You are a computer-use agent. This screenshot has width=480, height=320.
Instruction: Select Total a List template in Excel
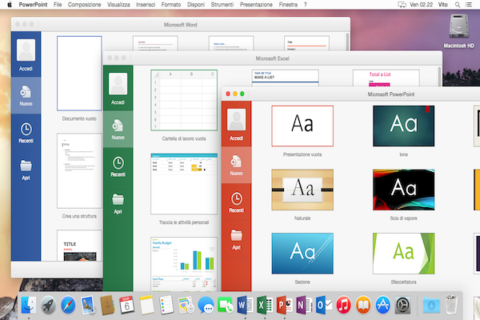[386, 78]
